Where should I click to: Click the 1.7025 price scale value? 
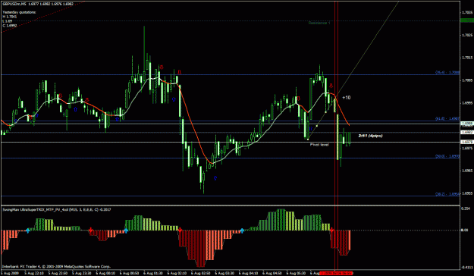pos(467,35)
